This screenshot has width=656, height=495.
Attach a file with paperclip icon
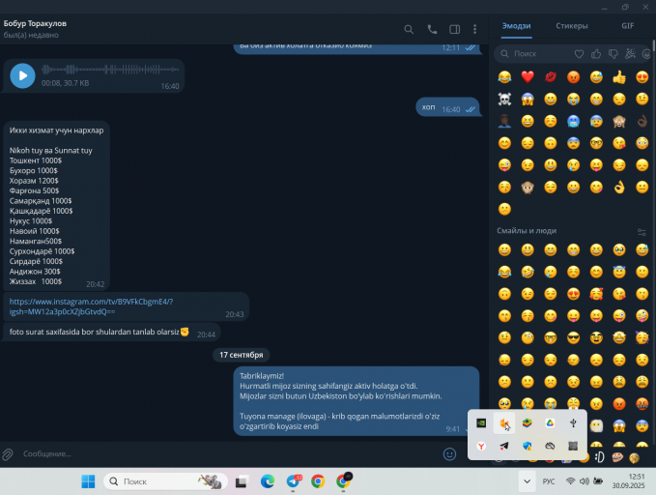(8, 454)
